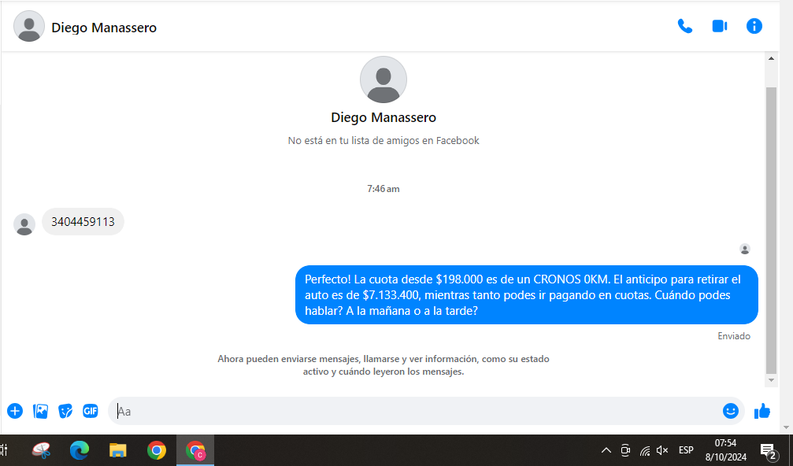Click the large centered profile picture

click(384, 80)
